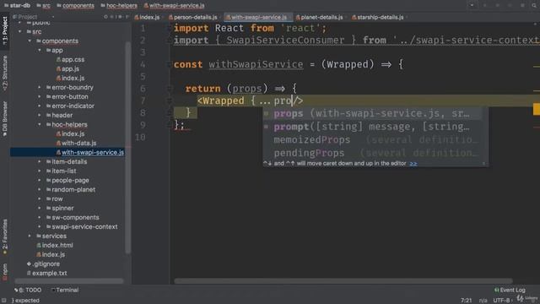The image size is (540, 304).
Task: Open index.html file
Action: [54, 246]
